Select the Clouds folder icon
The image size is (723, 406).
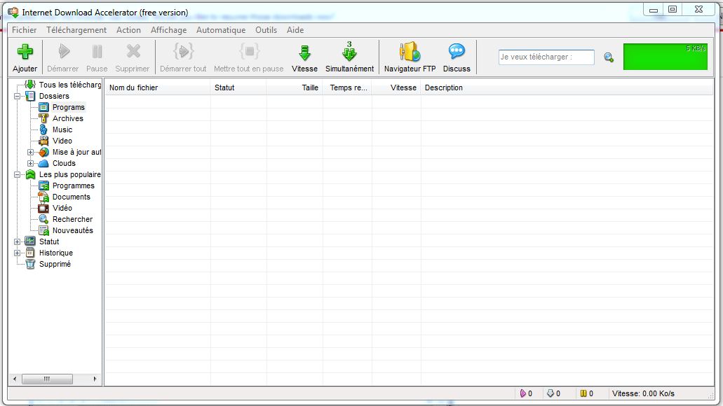click(43, 163)
